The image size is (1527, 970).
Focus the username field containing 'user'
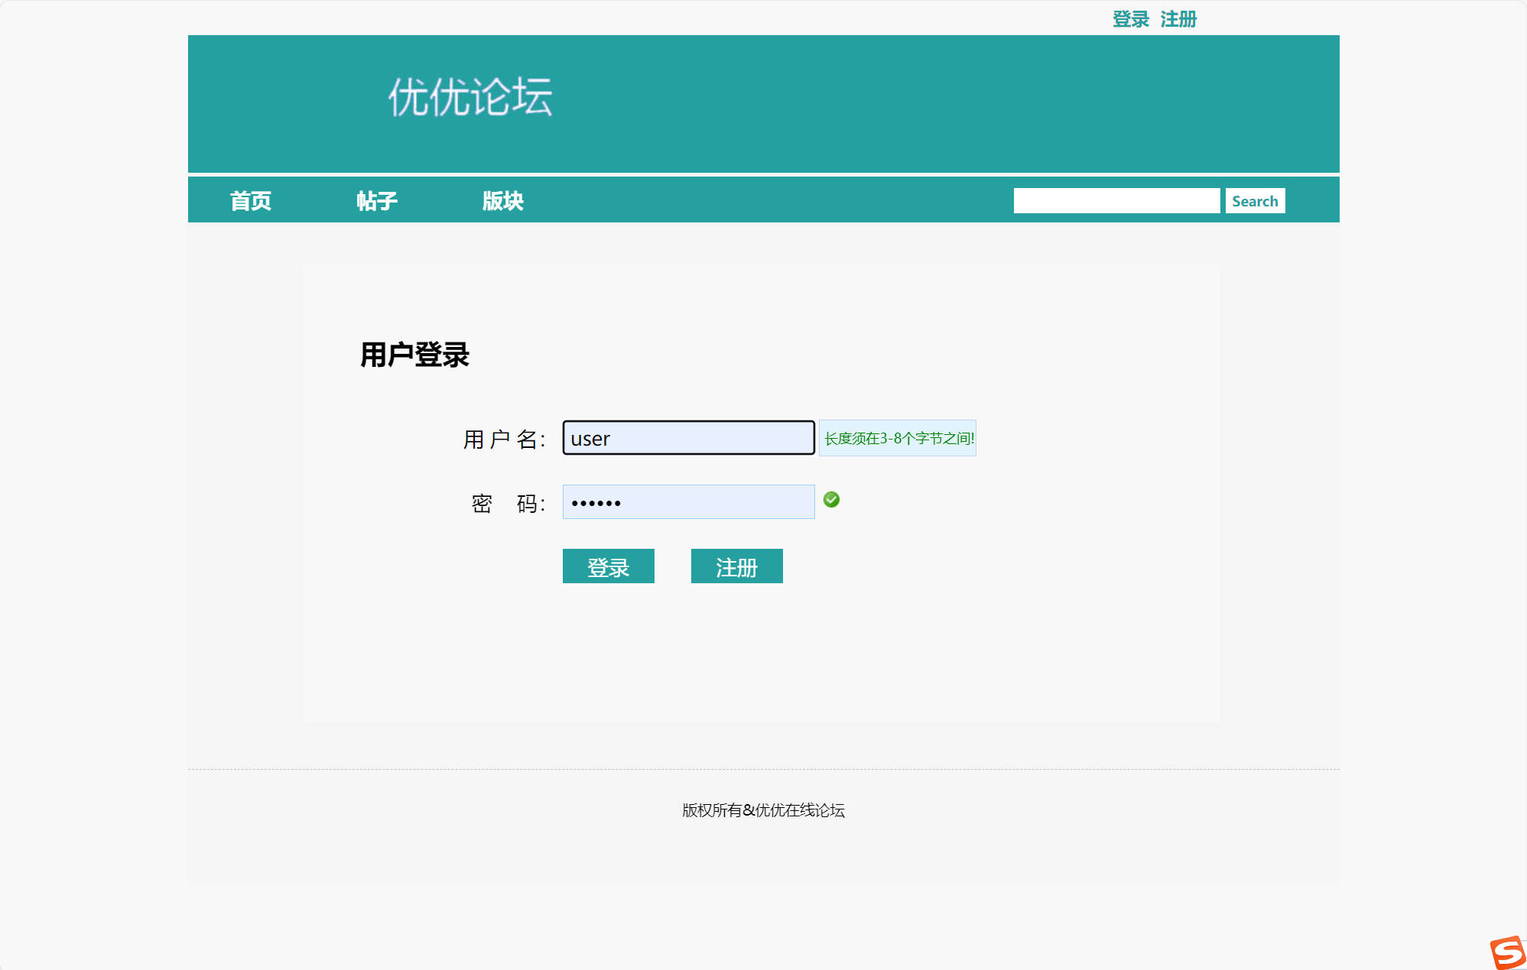(687, 438)
